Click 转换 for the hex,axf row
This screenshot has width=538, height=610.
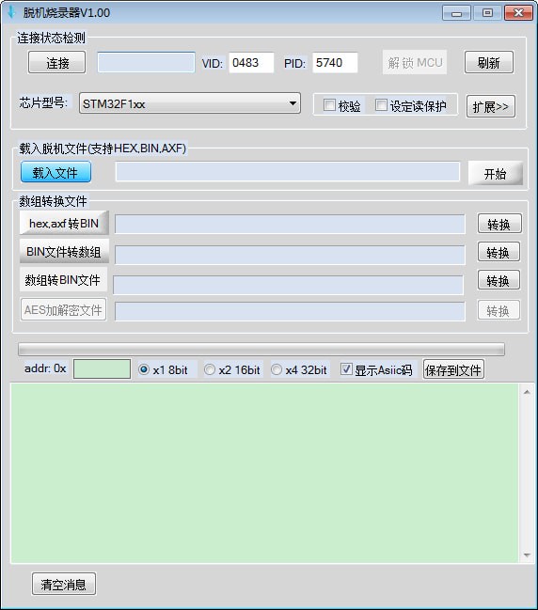click(499, 224)
